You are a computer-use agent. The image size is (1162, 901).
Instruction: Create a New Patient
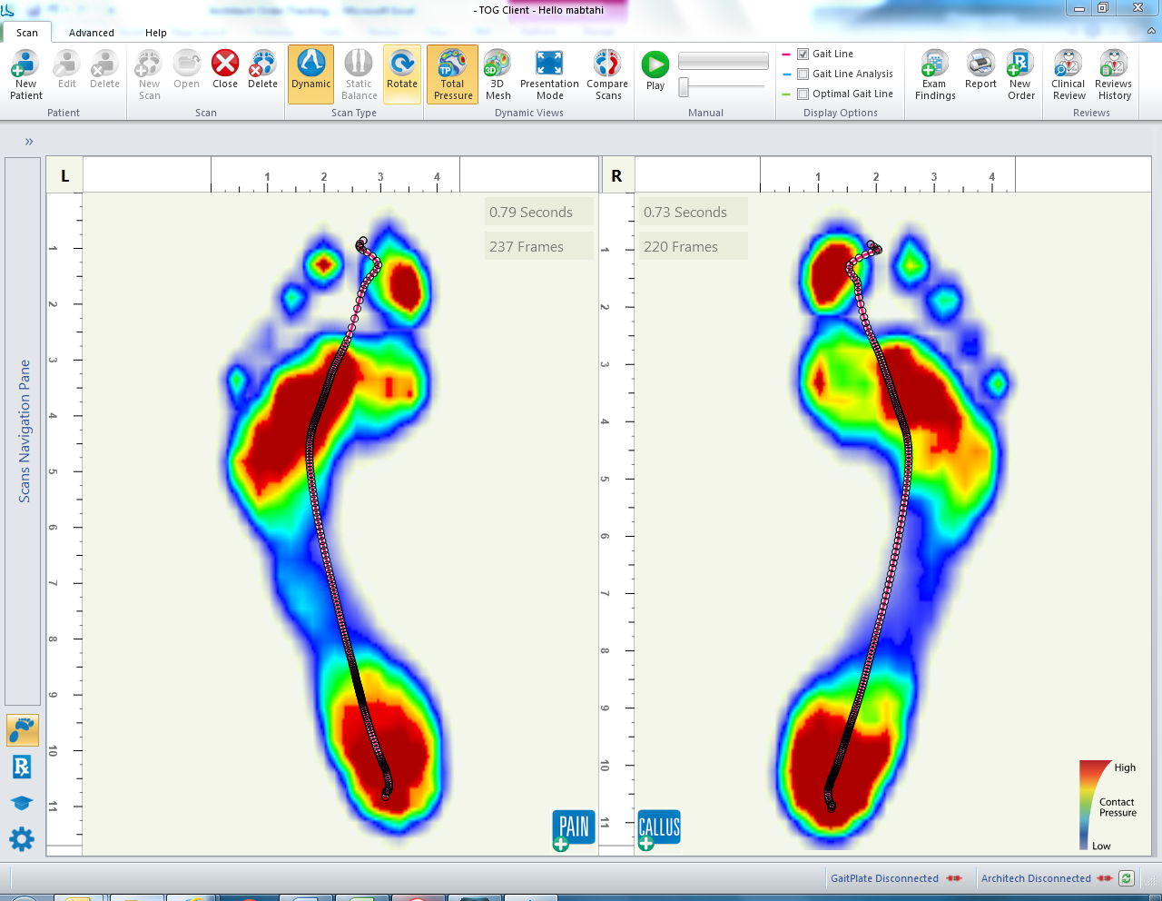point(25,74)
